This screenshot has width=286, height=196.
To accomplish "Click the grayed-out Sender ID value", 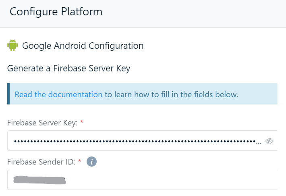I will [39, 180].
